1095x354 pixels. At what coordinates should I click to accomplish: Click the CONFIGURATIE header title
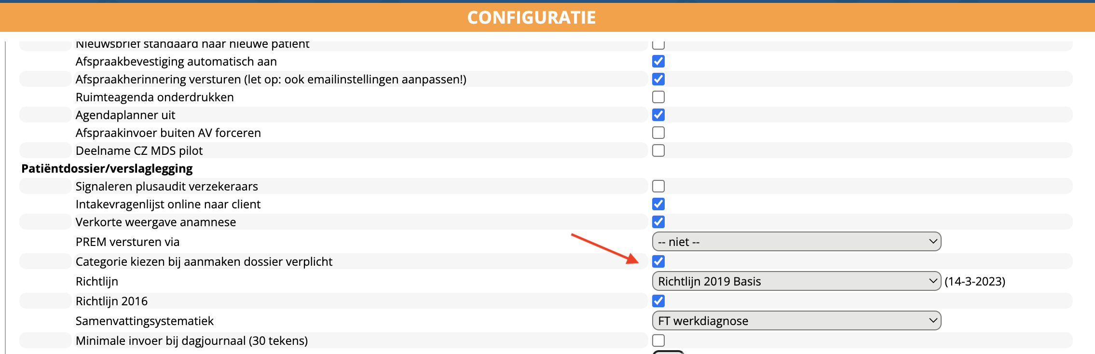(x=532, y=18)
